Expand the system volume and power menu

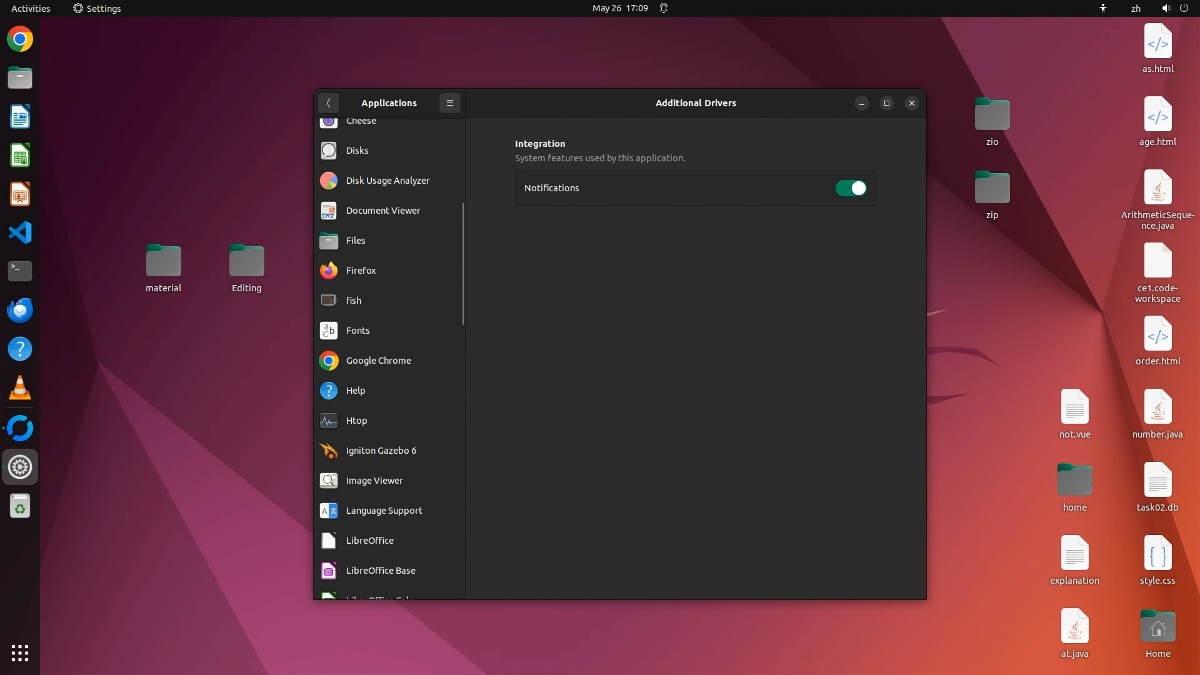coord(1174,8)
